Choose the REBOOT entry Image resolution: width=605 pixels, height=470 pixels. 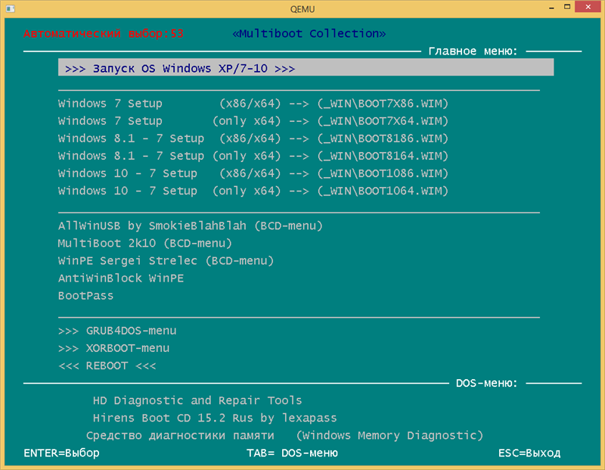[x=107, y=366]
